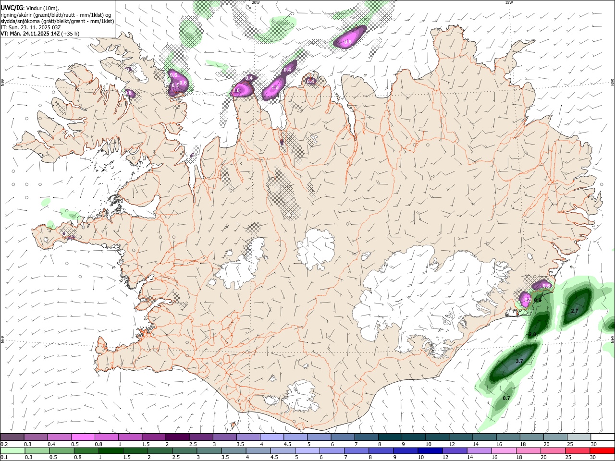
Task: Click the 'IT: Sun. 23. 11. 2025 03Z' line
Action: [x=30, y=27]
